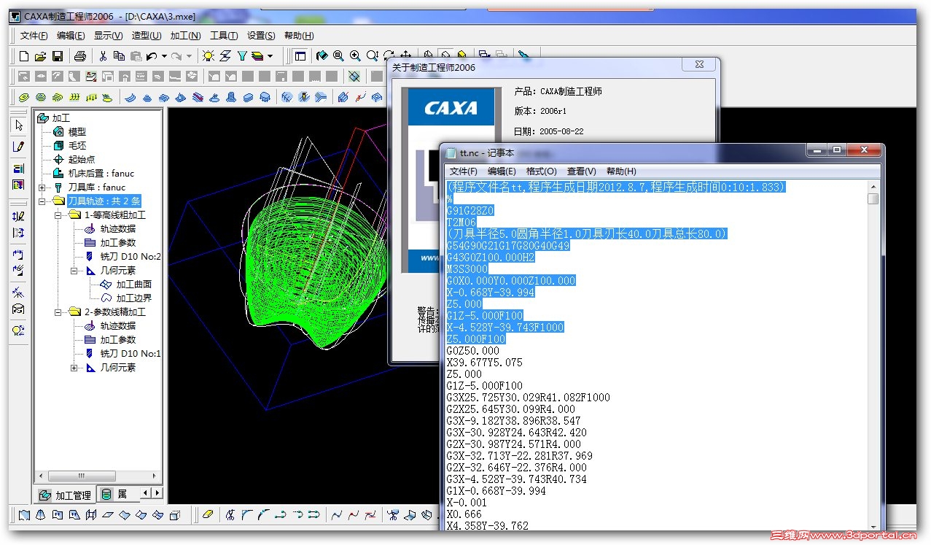Open the 加工(N) menu

(x=185, y=36)
